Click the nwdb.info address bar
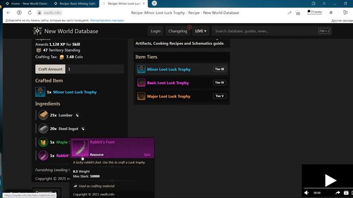 click(x=52, y=13)
